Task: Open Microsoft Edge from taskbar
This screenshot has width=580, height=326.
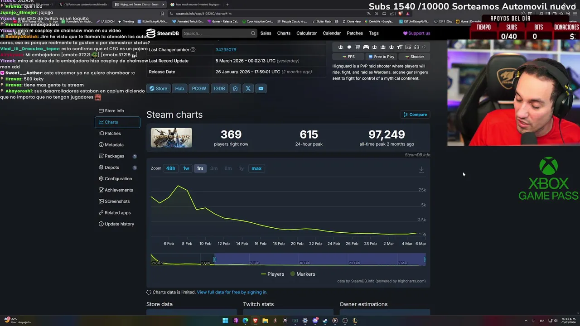Action: tap(245, 321)
